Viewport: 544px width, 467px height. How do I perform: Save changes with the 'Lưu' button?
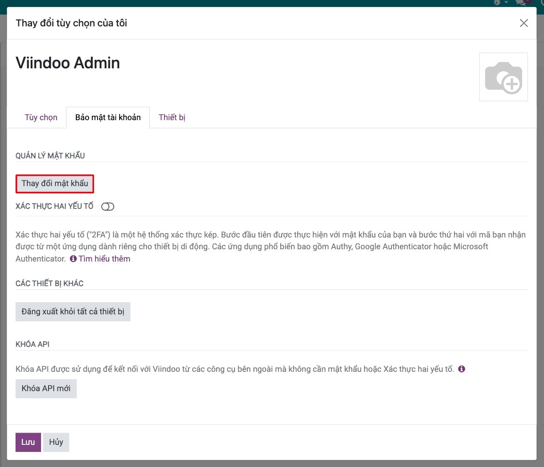(28, 442)
